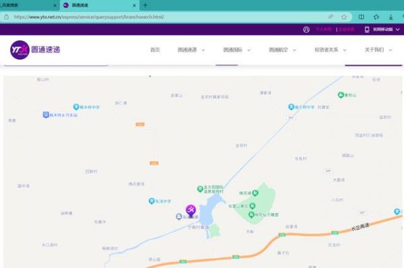Open browser split screen view icon
This screenshot has width=404, height=268.
tap(361, 17)
